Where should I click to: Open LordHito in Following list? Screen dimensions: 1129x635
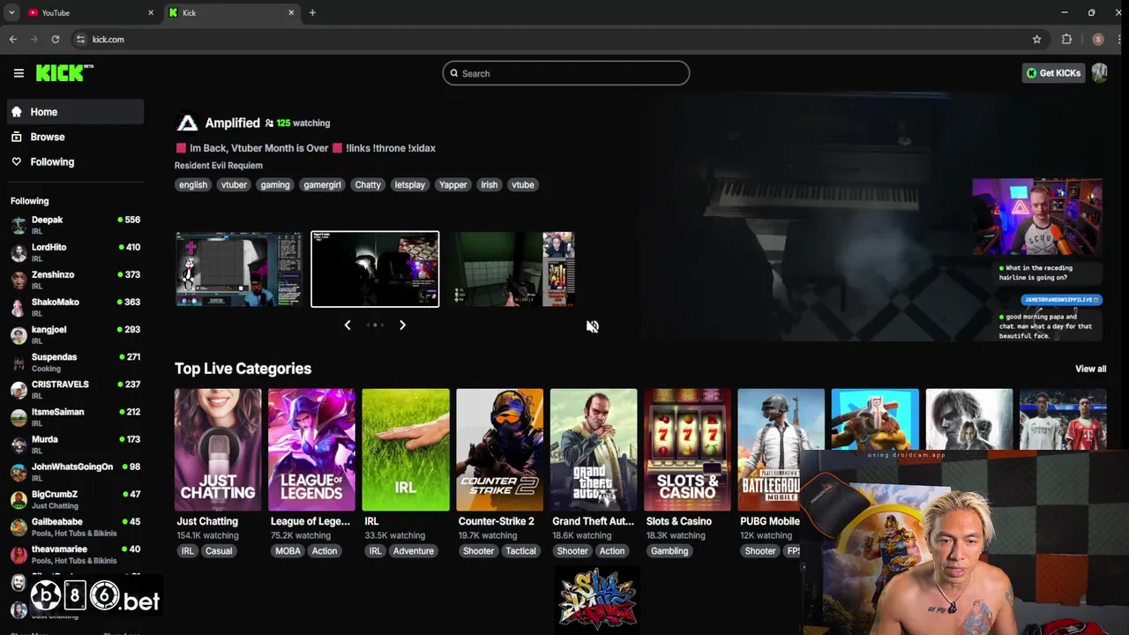coord(75,252)
